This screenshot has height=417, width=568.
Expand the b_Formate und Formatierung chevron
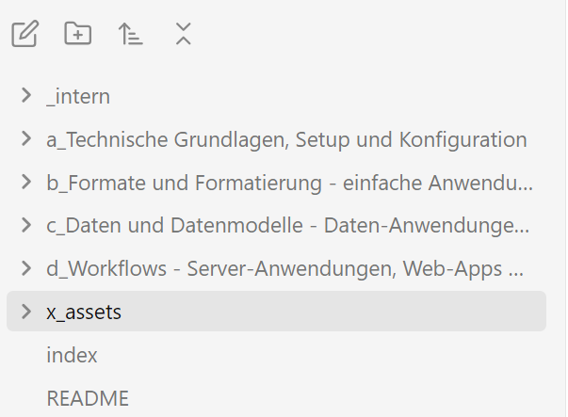coord(26,182)
